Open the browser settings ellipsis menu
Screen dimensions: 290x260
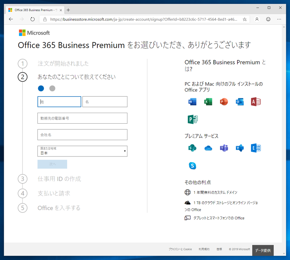pyautogui.click(x=279, y=19)
